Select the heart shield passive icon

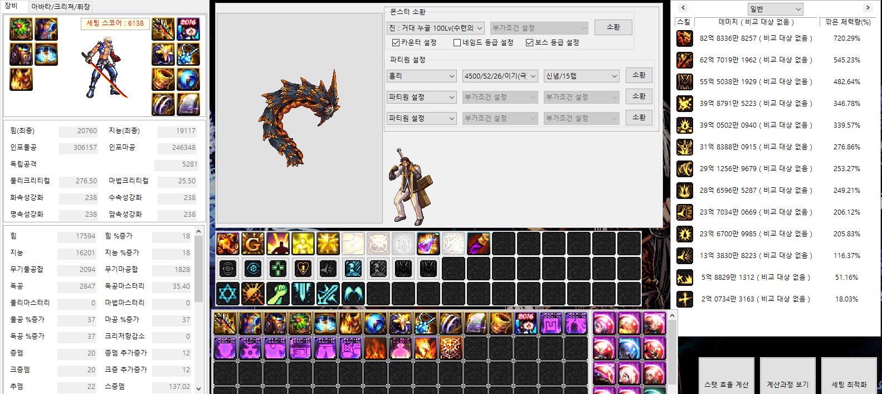click(x=303, y=269)
